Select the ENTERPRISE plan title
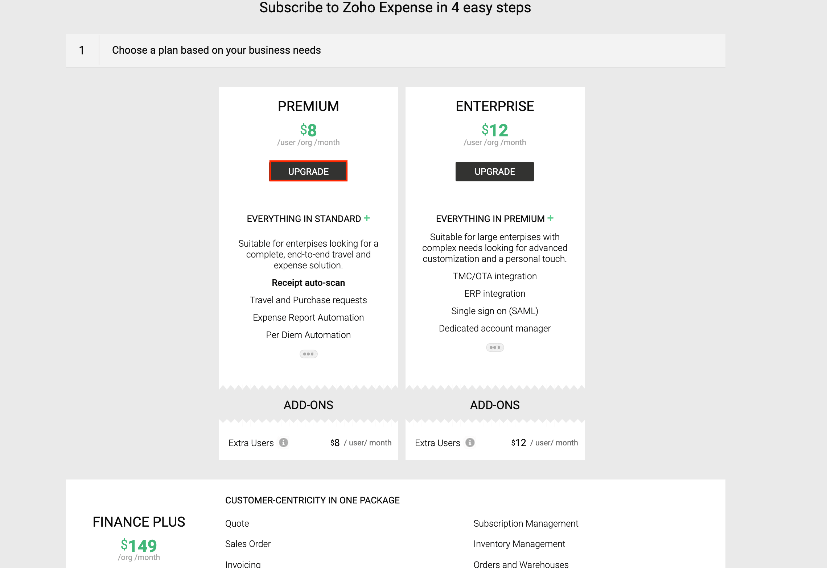Viewport: 827px width, 568px height. click(495, 106)
